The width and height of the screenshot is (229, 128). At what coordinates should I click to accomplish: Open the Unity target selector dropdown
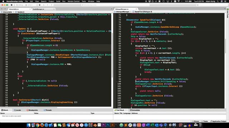tap(29, 5)
